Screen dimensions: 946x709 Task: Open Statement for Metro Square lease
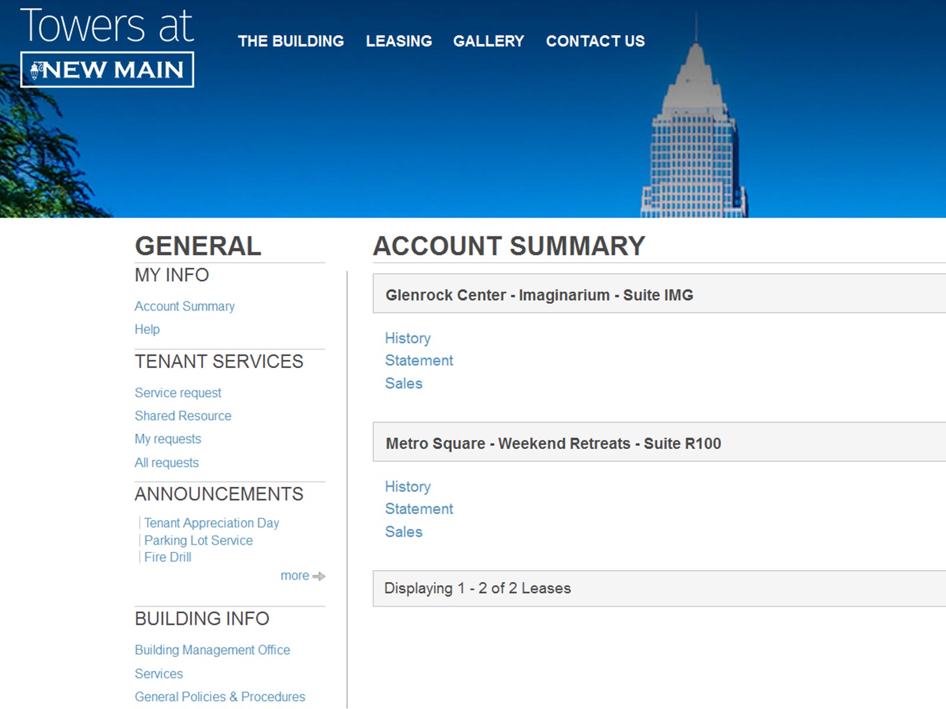419,509
